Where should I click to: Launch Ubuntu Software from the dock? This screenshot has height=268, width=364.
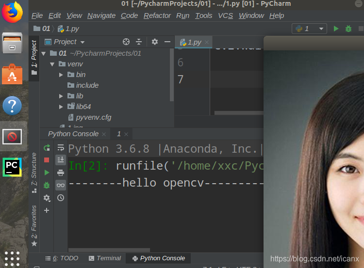(12, 74)
